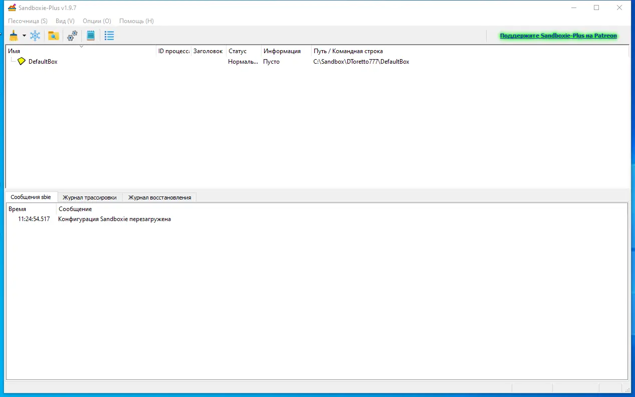
Task: Open the Песочница (S) menu
Action: tap(28, 21)
